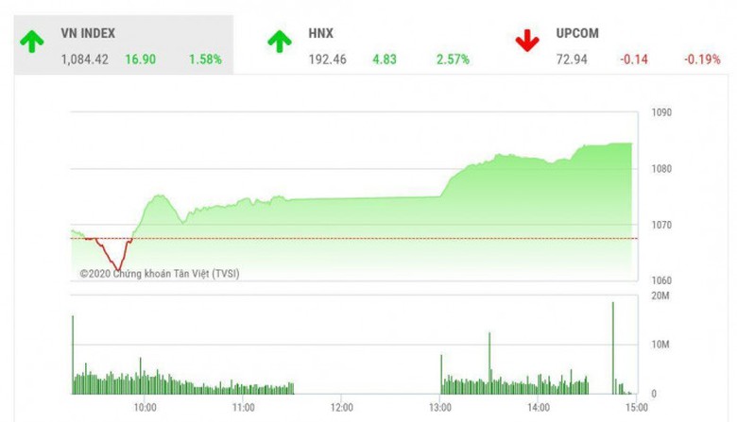Screen dimensions: 737x422
Task: Select the VN INDEX tab label
Action: pos(88,33)
